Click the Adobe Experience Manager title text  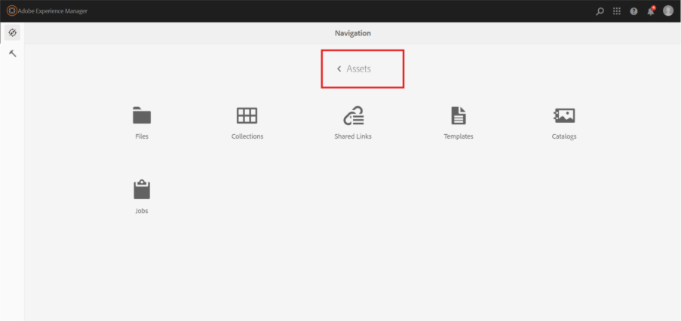[53, 11]
